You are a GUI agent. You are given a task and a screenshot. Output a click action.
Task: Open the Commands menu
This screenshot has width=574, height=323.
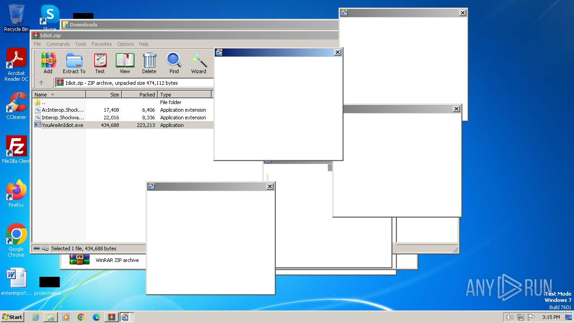pyautogui.click(x=58, y=44)
